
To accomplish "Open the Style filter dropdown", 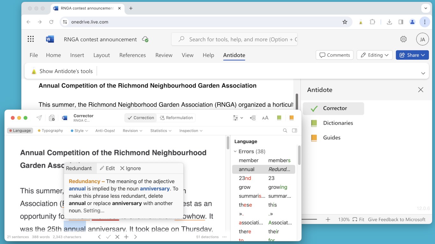I will click(x=79, y=131).
